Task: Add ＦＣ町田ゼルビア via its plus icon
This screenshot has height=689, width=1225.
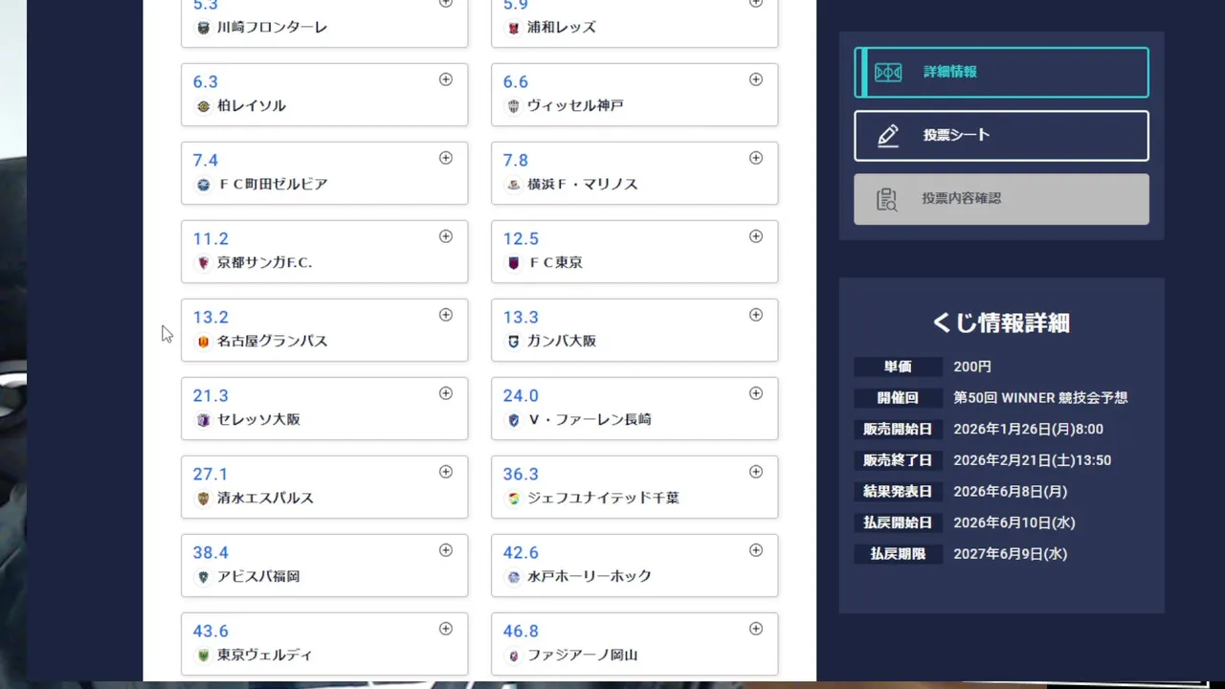Action: click(x=446, y=158)
